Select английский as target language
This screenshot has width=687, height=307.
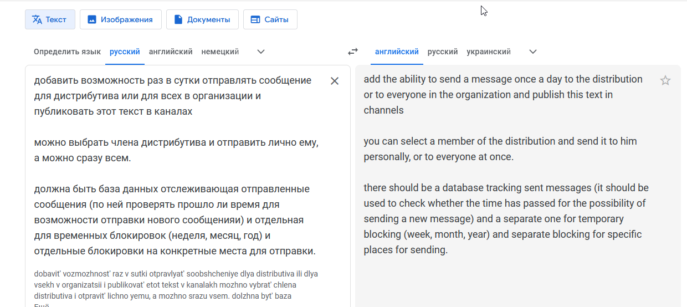point(397,52)
